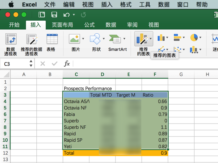Image resolution: width=218 pixels, height=163 pixels.
Task: Expand the pie chart dropdown arrow
Action: pos(200,37)
